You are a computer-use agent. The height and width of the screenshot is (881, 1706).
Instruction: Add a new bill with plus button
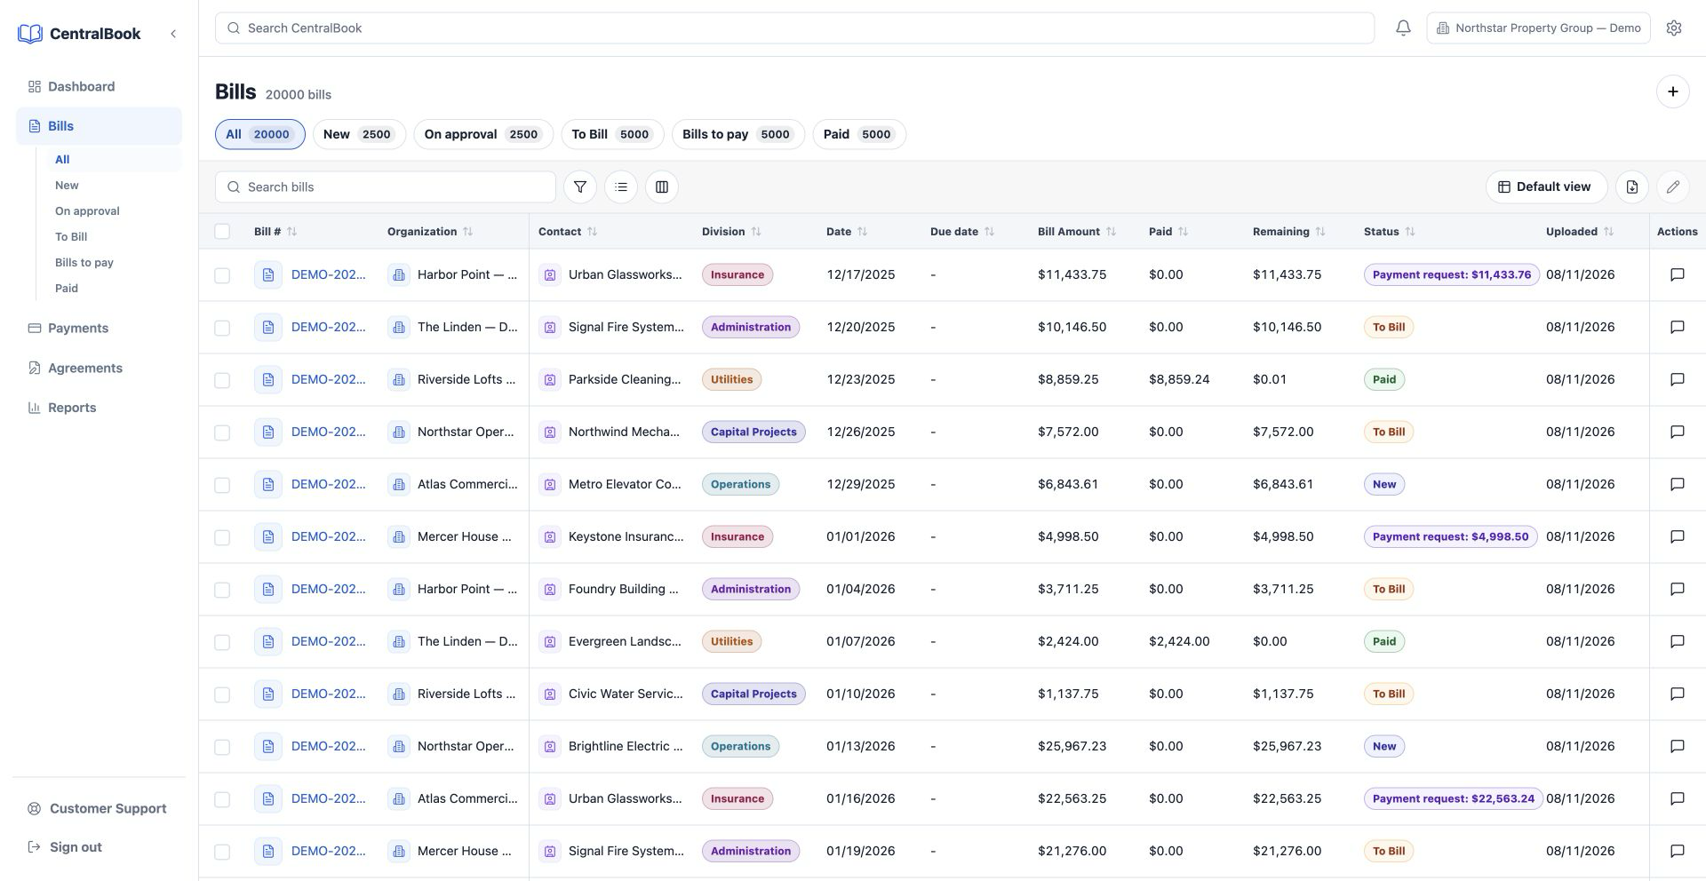tap(1673, 91)
